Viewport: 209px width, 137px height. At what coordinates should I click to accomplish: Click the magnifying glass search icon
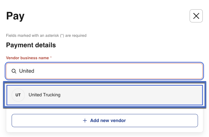point(14,71)
